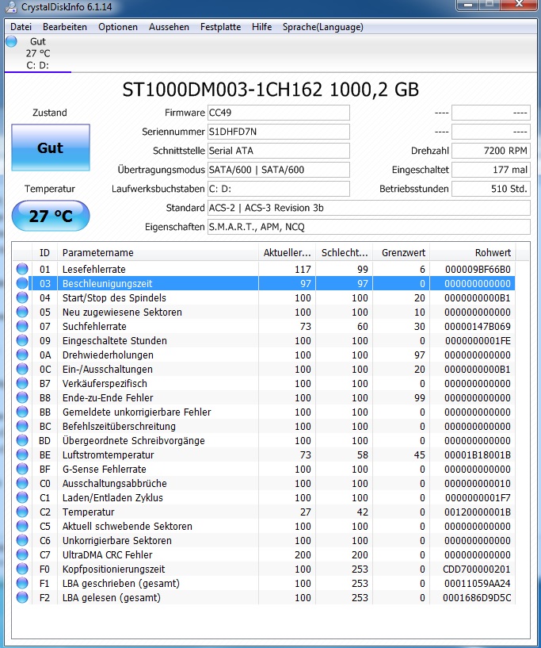
Task: Click status icon of Ausschaltungsabbrüche row
Action: 22,483
